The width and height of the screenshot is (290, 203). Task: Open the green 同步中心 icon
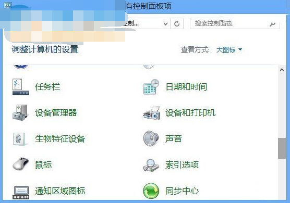point(151,191)
